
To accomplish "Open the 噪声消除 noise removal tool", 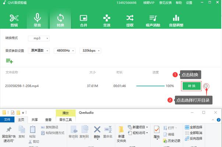I will click(x=153, y=20).
